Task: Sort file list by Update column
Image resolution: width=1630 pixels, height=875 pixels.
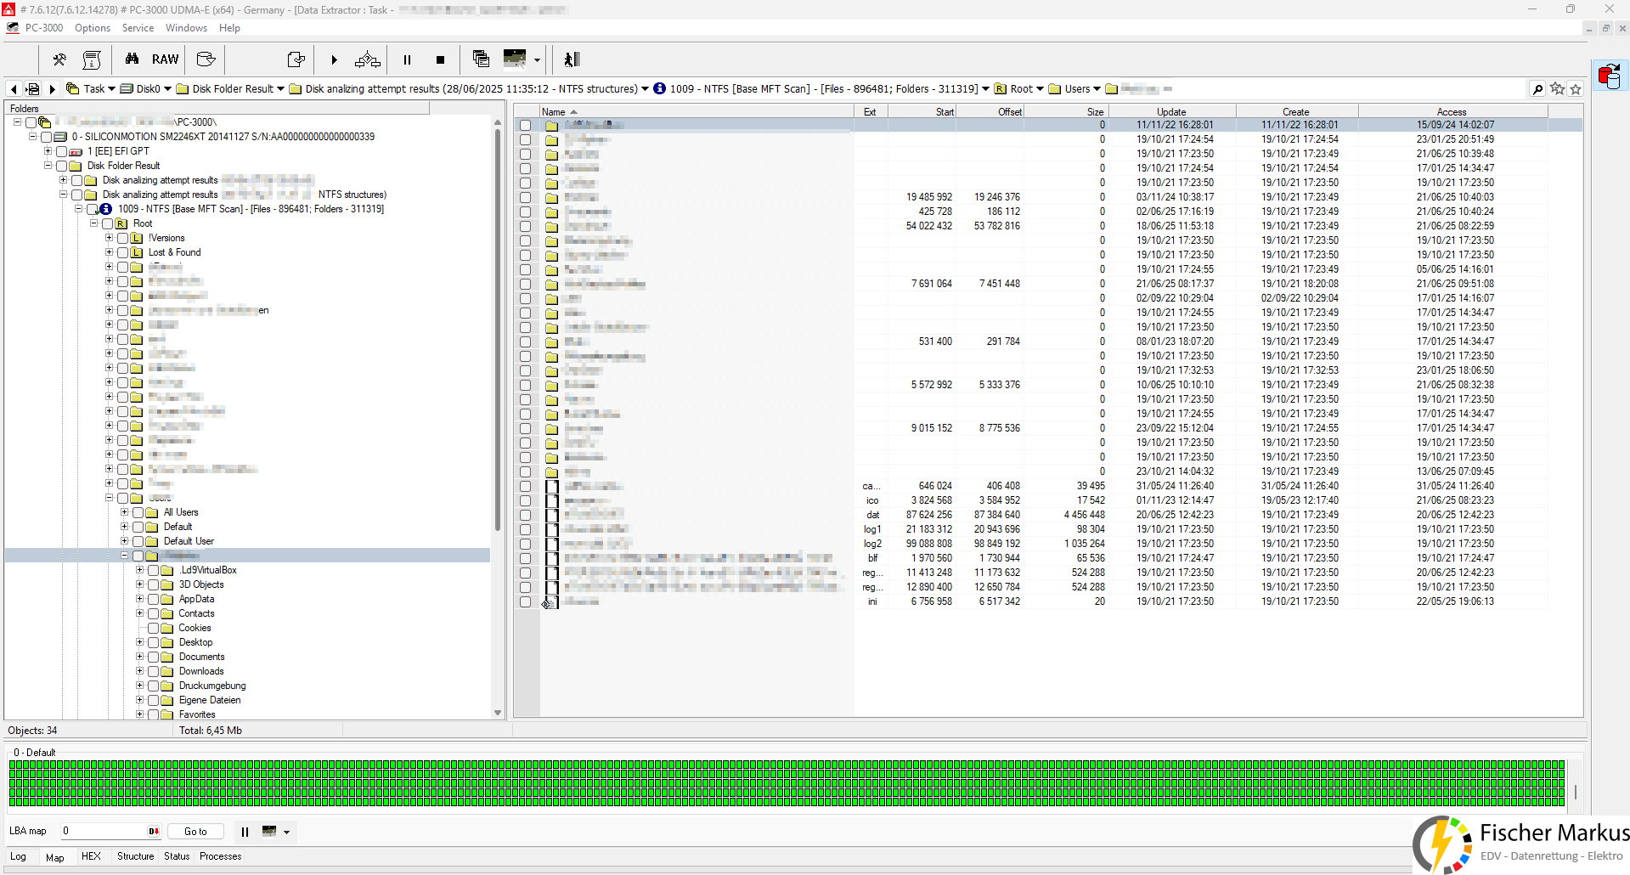Action: 1171,111
